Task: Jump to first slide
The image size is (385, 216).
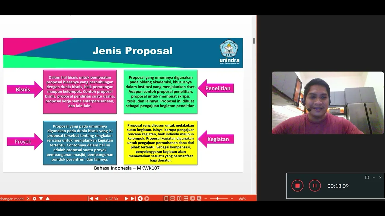Action: pos(90,199)
